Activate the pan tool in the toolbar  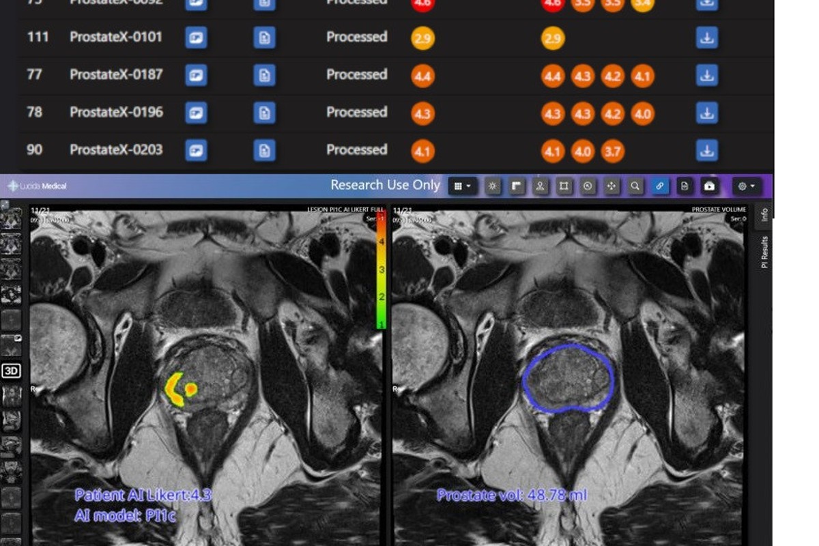point(610,184)
